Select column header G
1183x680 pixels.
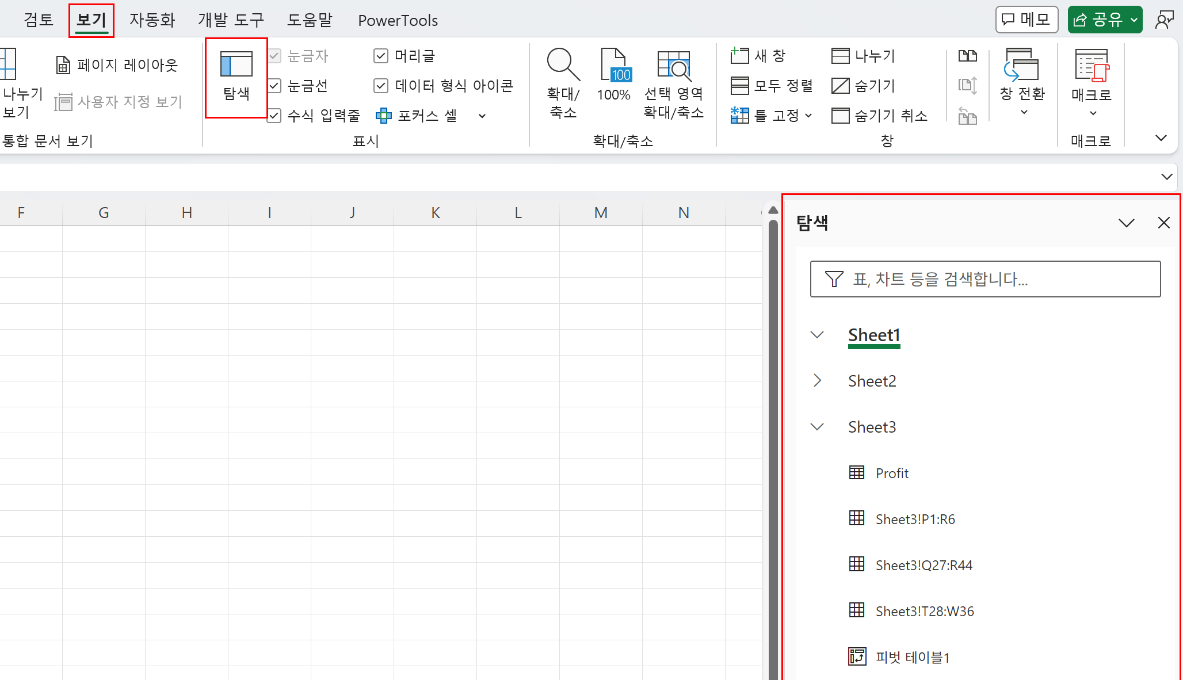pyautogui.click(x=104, y=213)
